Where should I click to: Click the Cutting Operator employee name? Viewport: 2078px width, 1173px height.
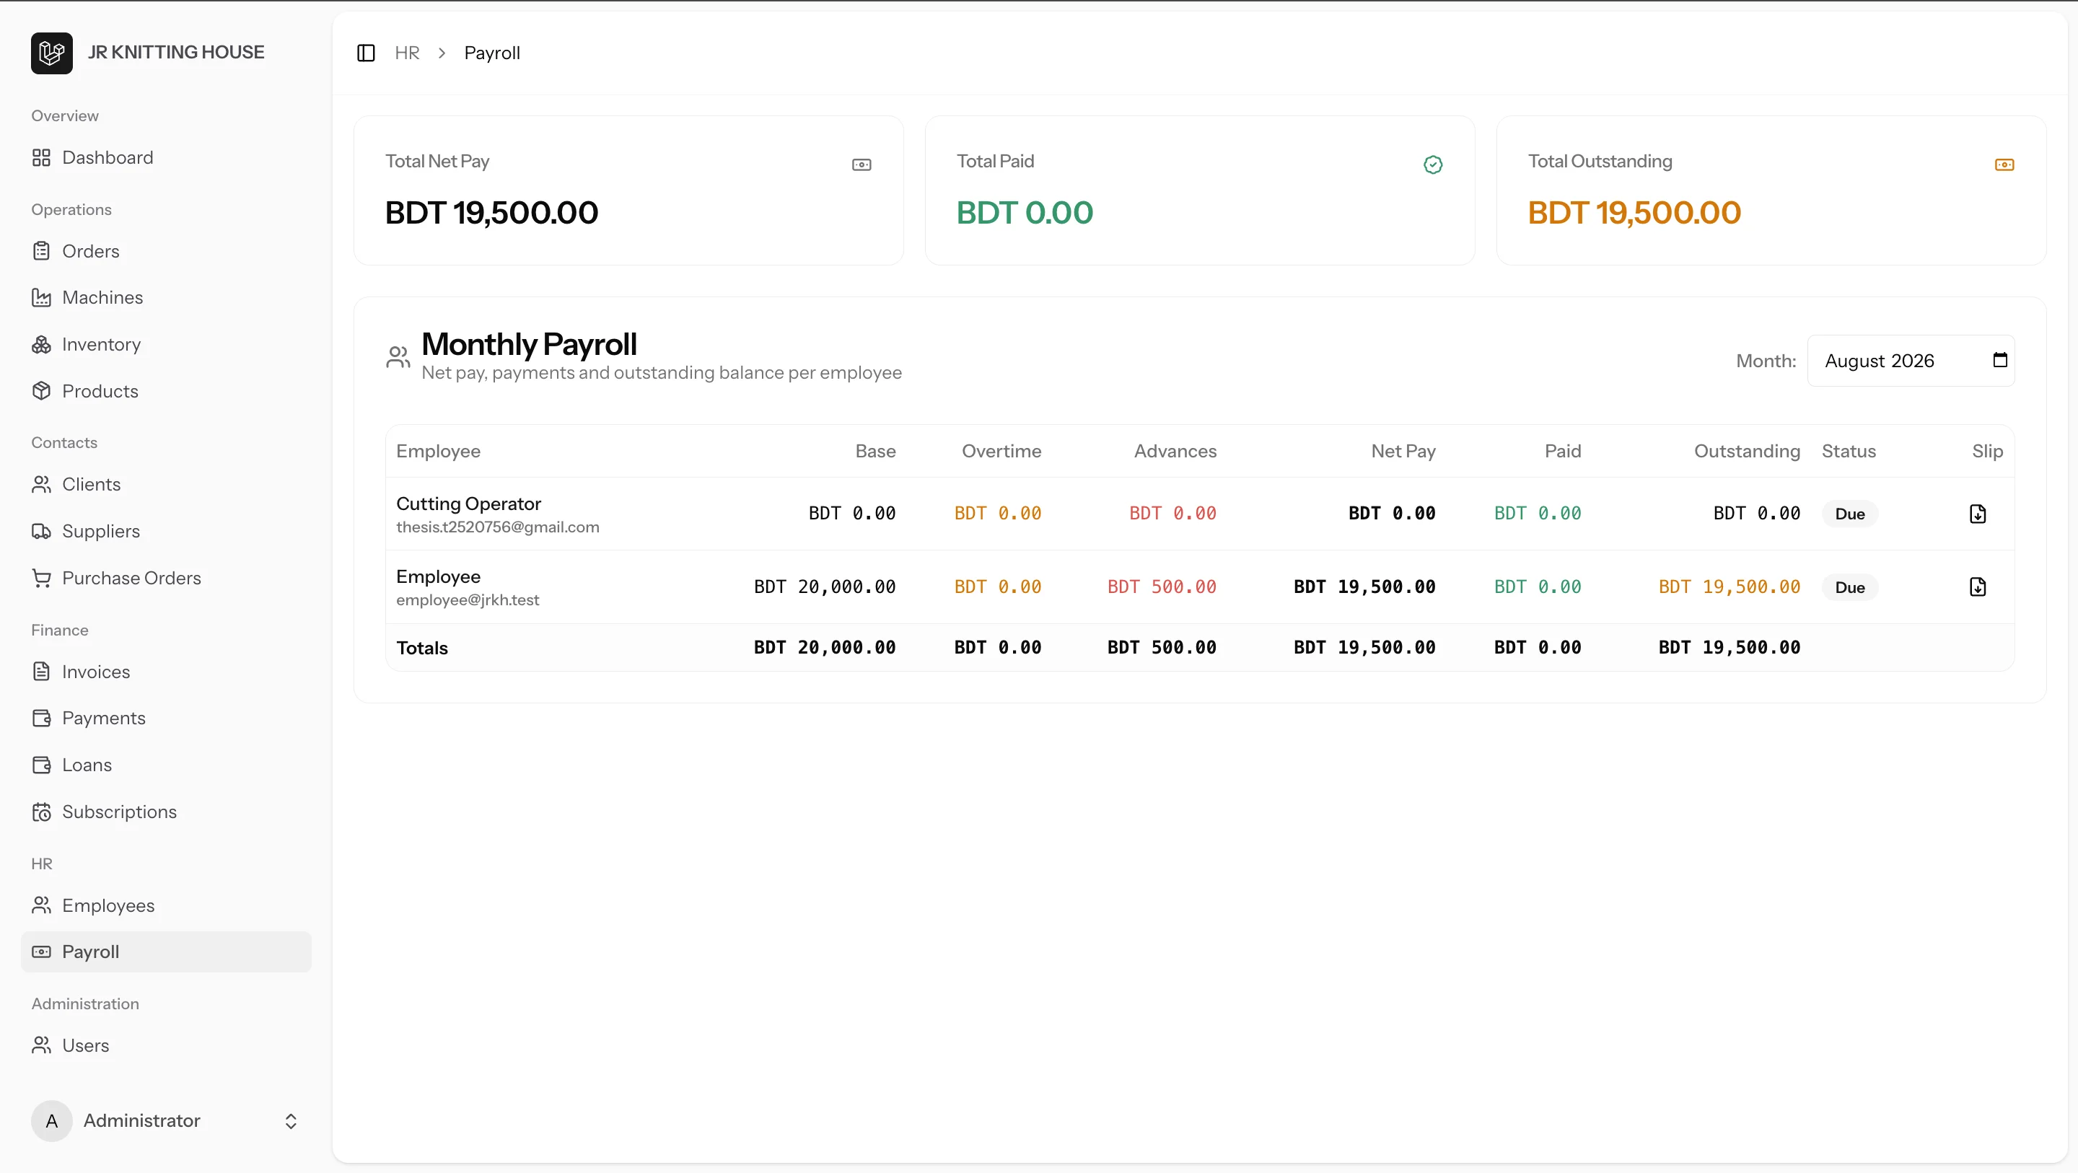(x=469, y=504)
